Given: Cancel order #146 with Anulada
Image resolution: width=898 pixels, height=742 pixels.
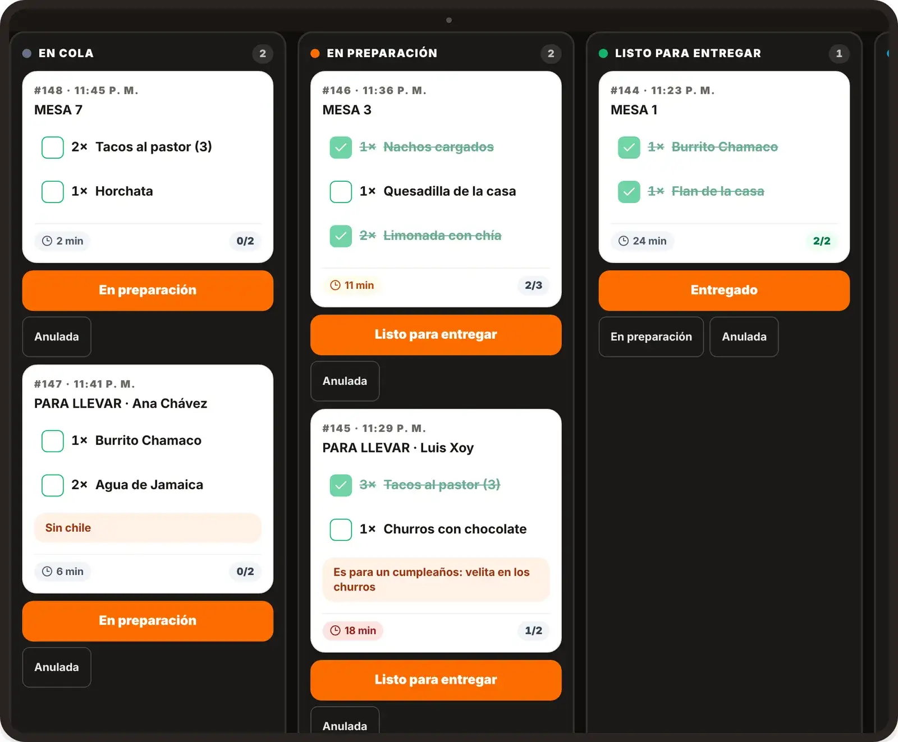Looking at the screenshot, I should (x=345, y=381).
